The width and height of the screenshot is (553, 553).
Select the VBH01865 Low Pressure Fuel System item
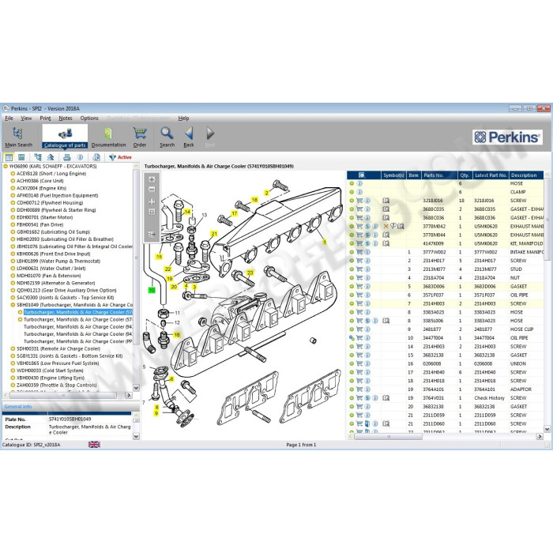point(58,363)
